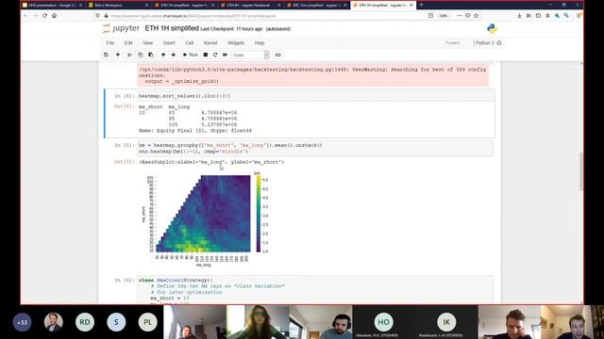Bookmark this page with the star icon
This screenshot has width=604, height=339.
pyautogui.click(x=476, y=16)
